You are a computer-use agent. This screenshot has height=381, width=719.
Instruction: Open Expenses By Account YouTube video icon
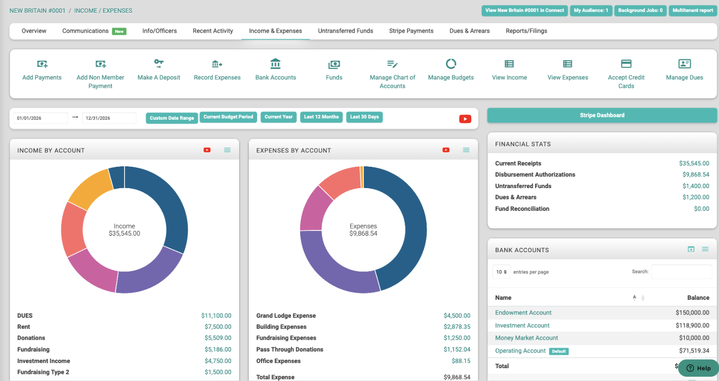coord(446,150)
